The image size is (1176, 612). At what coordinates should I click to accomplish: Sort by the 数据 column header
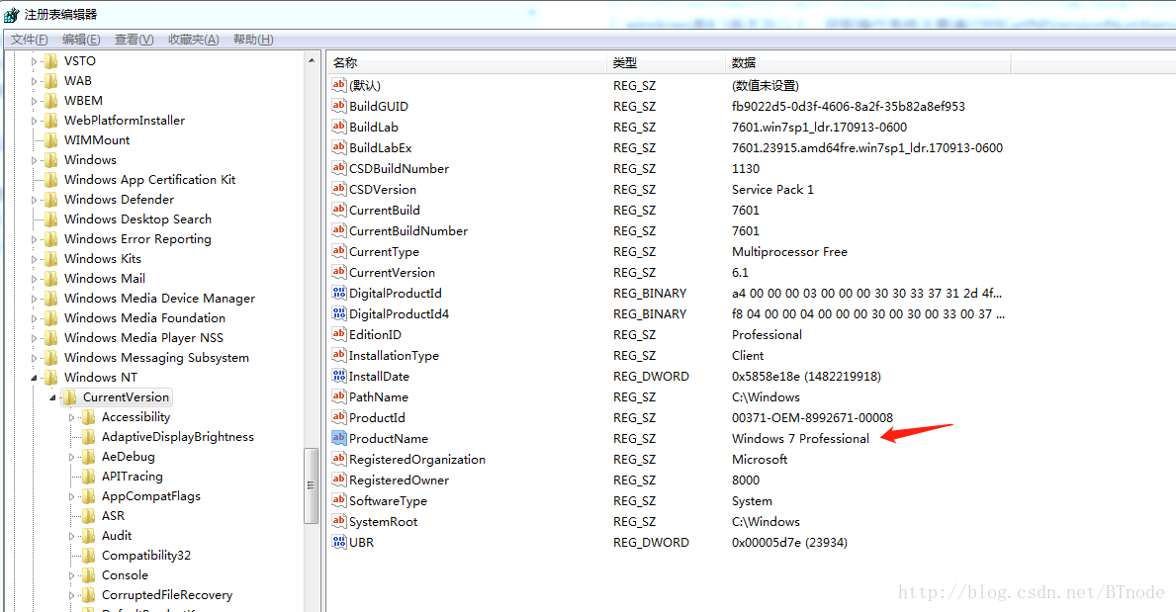(867, 63)
